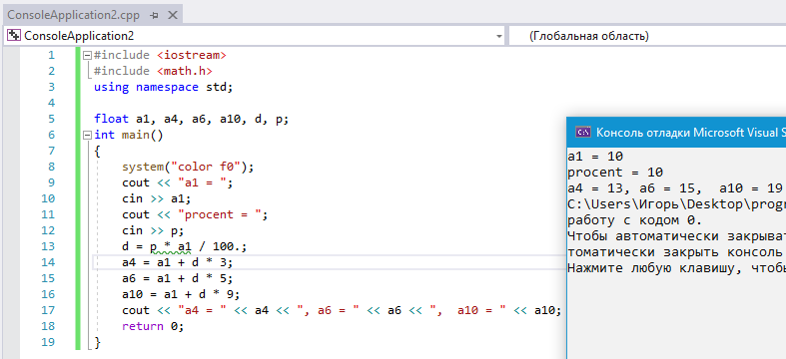Place cursor on '#include <iostream>' line
Image resolution: width=786 pixels, height=359 pixels.
tap(160, 55)
